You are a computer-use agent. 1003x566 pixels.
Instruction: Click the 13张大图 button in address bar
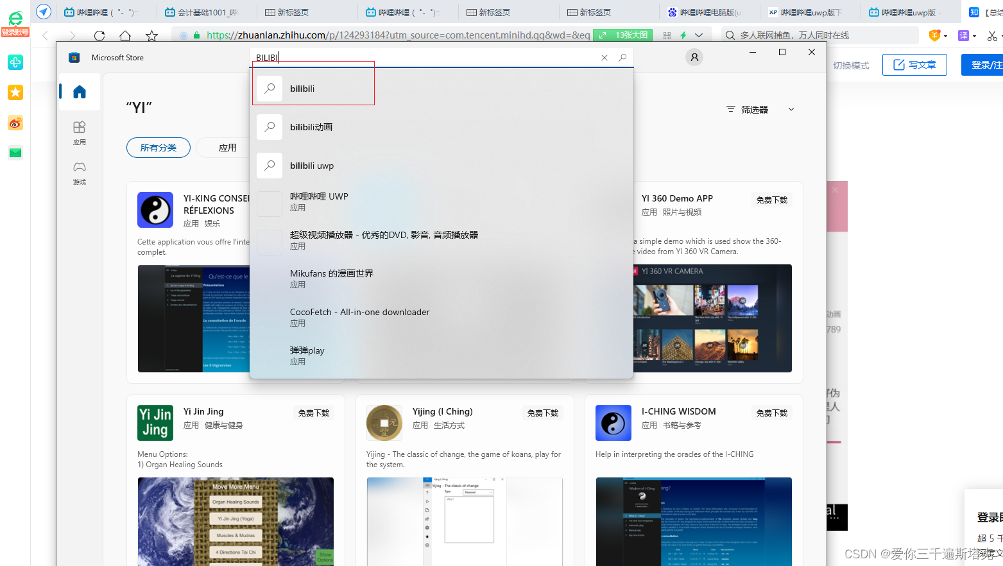pos(622,35)
